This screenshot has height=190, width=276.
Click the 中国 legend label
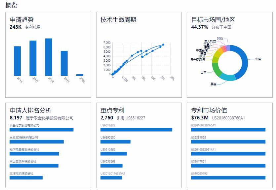pos(258,59)
